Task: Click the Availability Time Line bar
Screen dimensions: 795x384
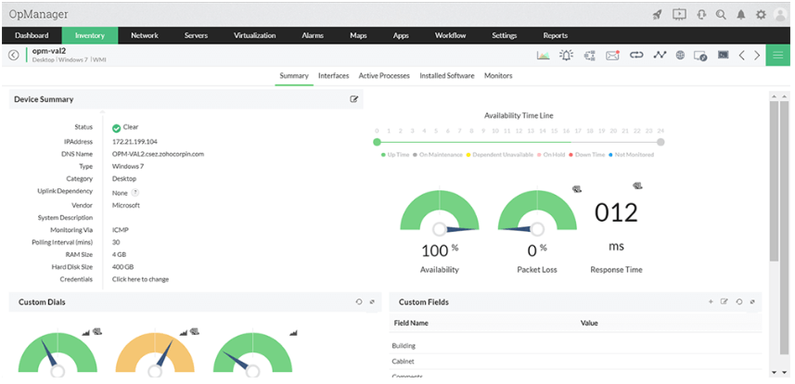Action: pyautogui.click(x=518, y=142)
